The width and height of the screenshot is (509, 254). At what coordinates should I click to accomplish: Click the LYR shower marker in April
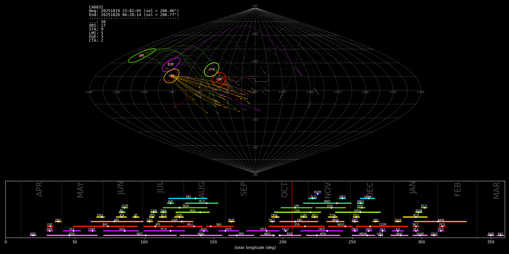click(x=50, y=226)
